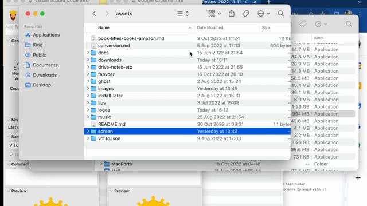The width and height of the screenshot is (367, 206).
Task: Collapse Comments section in the Info window
Action: (8, 164)
